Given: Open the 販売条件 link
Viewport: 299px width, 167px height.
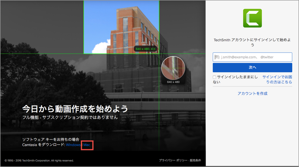Looking at the screenshot, I should (x=195, y=160).
